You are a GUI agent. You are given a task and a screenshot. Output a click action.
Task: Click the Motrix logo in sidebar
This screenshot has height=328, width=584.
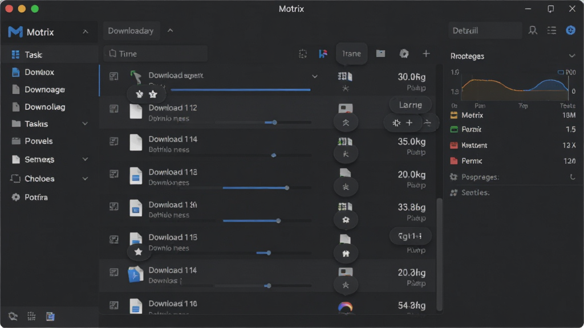point(15,32)
